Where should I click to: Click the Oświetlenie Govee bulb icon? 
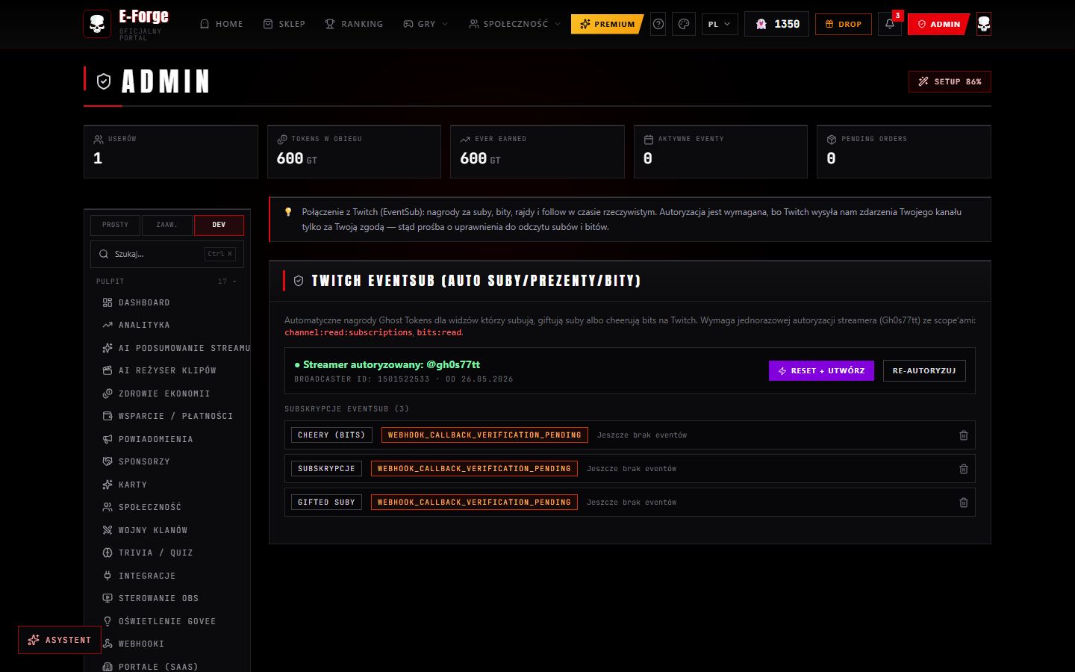coord(107,621)
